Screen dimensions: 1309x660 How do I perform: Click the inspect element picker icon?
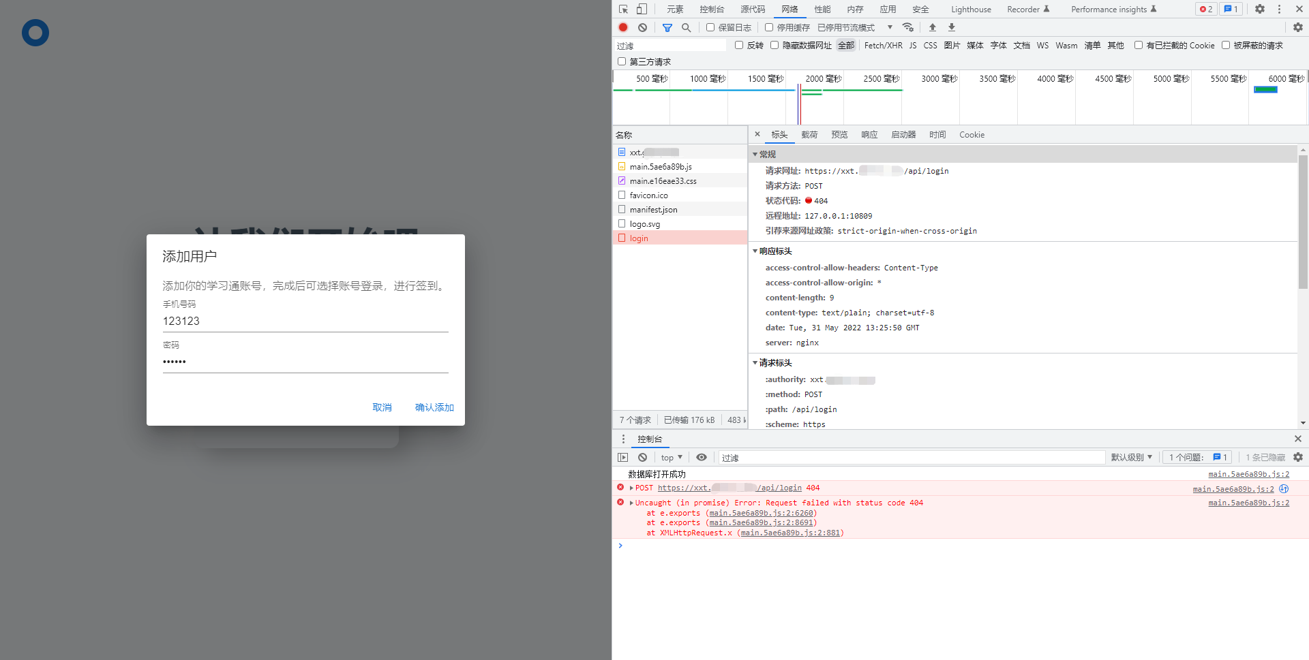623,10
